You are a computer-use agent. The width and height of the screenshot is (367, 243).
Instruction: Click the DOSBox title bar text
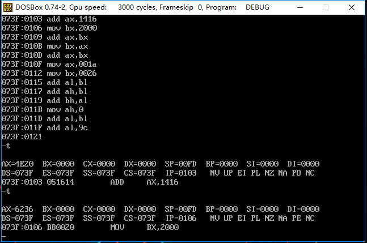pyautogui.click(x=142, y=7)
